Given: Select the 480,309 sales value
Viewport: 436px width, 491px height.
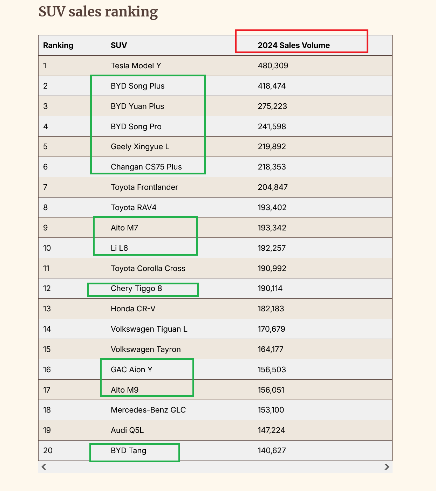Looking at the screenshot, I should pos(273,66).
